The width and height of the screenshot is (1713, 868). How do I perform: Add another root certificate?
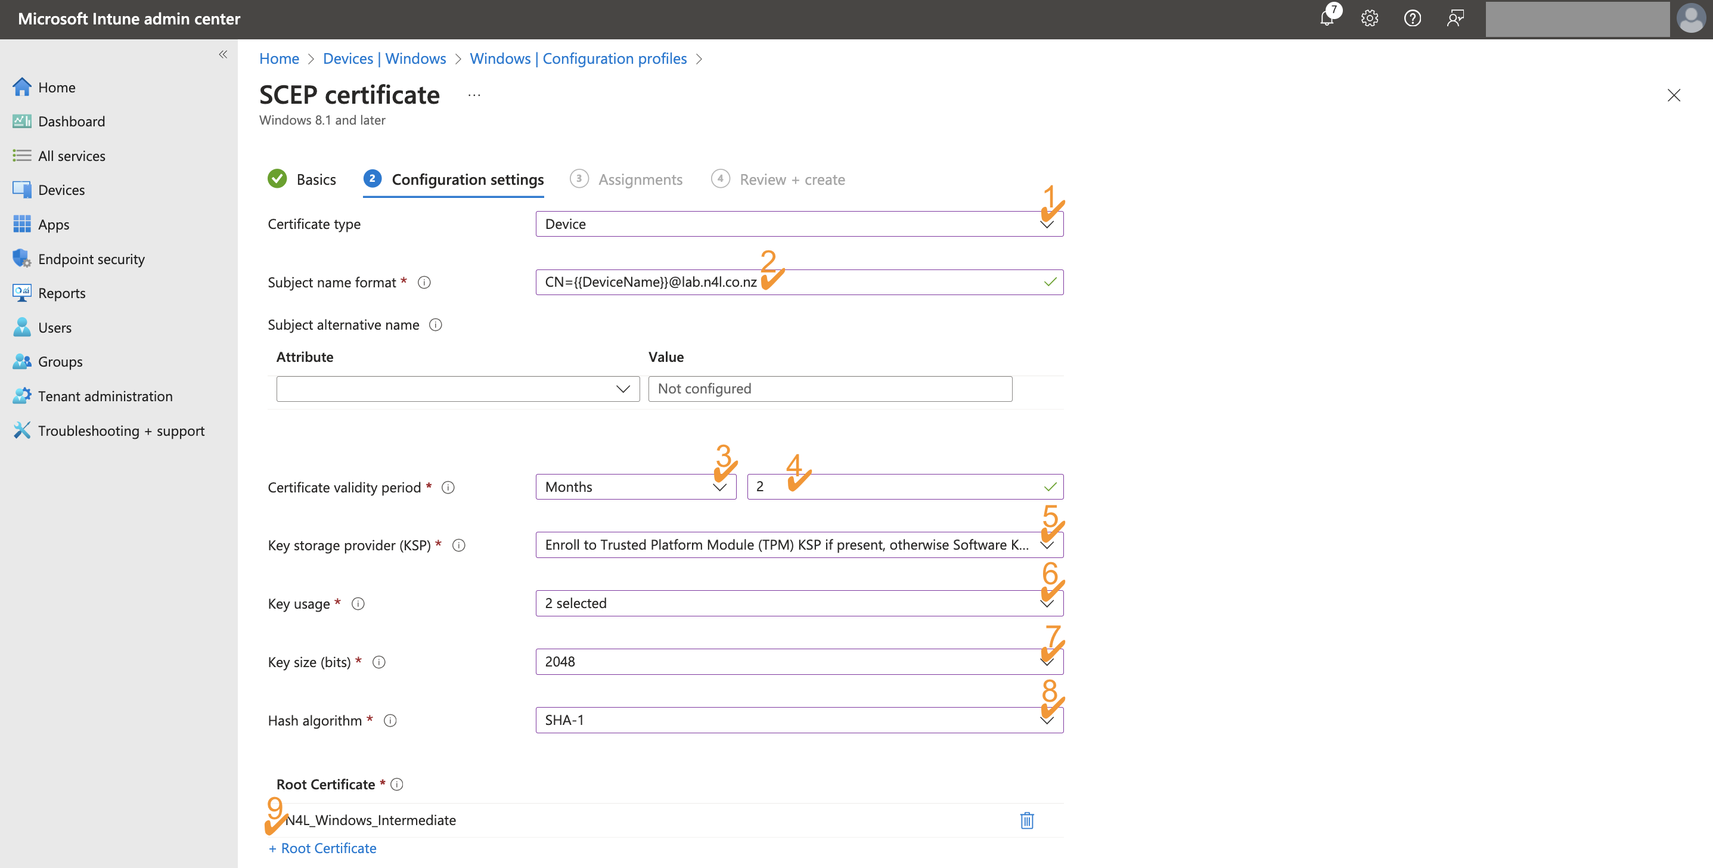pos(322,847)
